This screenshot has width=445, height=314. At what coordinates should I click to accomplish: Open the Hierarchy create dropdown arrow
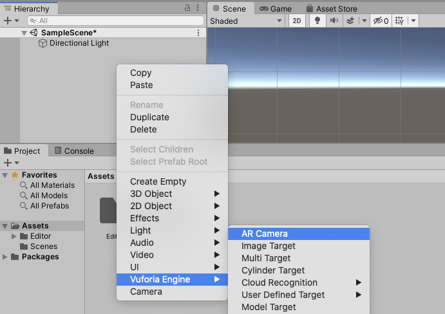17,21
